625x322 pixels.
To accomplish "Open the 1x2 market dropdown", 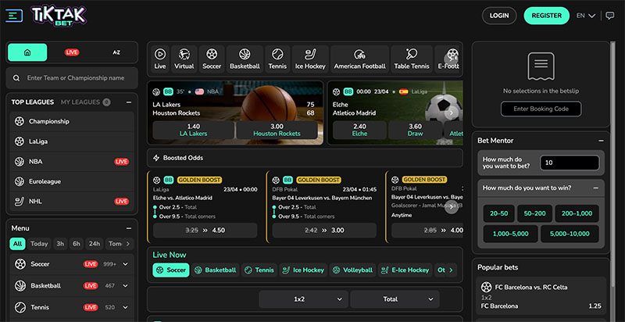I will pyautogui.click(x=304, y=299).
